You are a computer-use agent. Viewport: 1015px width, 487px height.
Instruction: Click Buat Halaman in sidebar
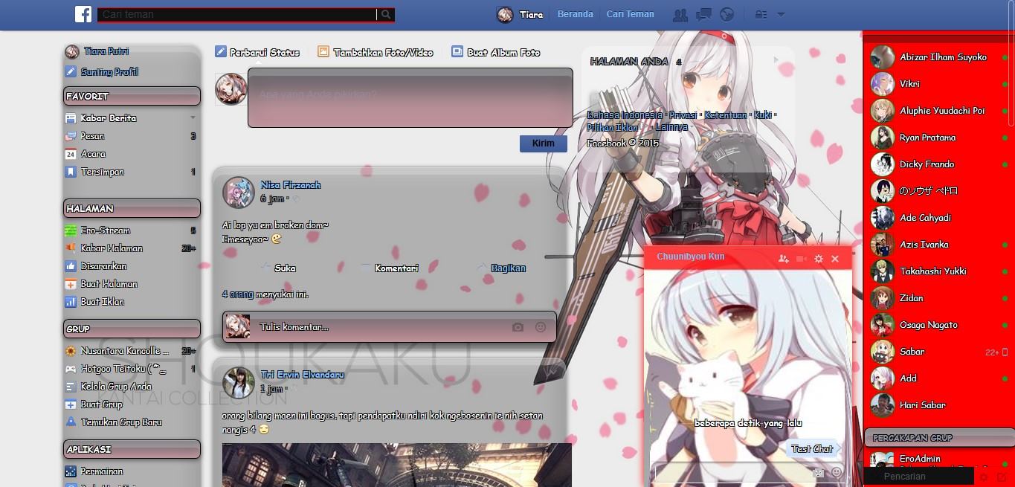tap(109, 284)
